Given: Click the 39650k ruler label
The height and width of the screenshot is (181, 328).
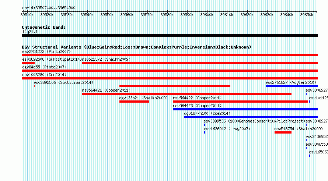Looking at the screenshot, I should [307, 15].
